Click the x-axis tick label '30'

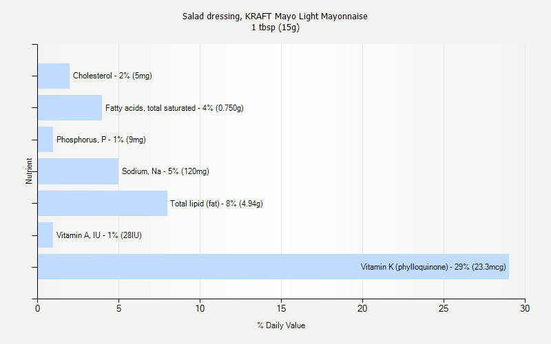coord(525,308)
